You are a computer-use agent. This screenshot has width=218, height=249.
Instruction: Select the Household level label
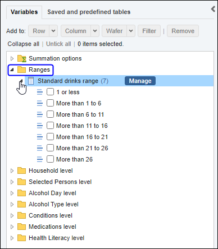tap(51, 170)
